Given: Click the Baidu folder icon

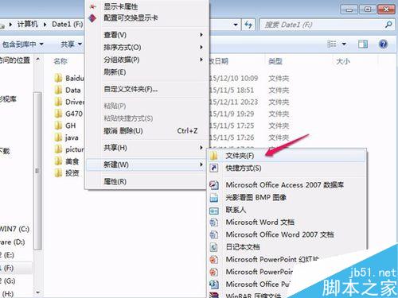Looking at the screenshot, I should pos(58,78).
